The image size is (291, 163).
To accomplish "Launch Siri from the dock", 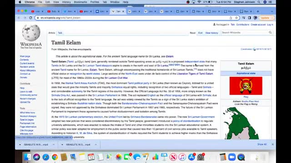I will (x=36, y=157).
